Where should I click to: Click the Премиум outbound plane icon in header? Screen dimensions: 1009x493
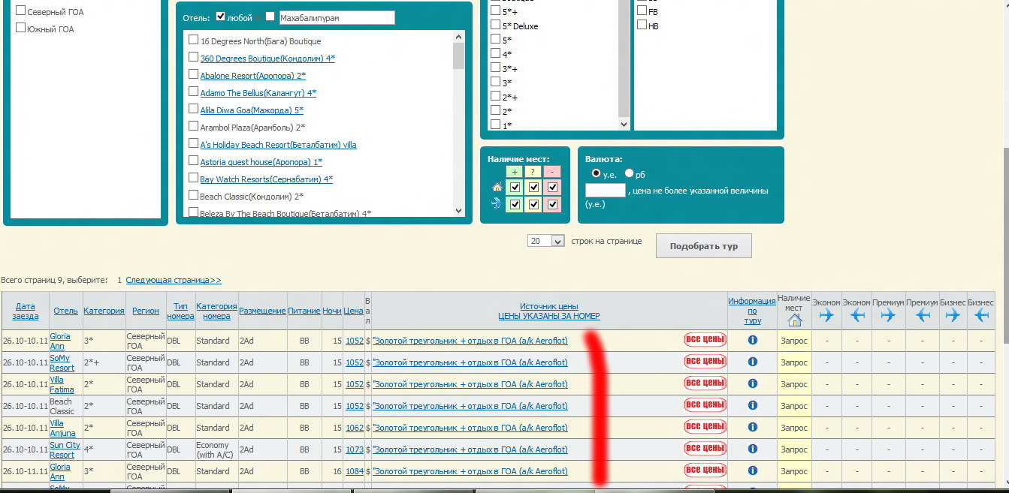(888, 315)
